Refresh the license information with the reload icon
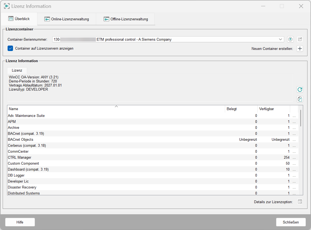The width and height of the screenshot is (311, 230). point(300,90)
